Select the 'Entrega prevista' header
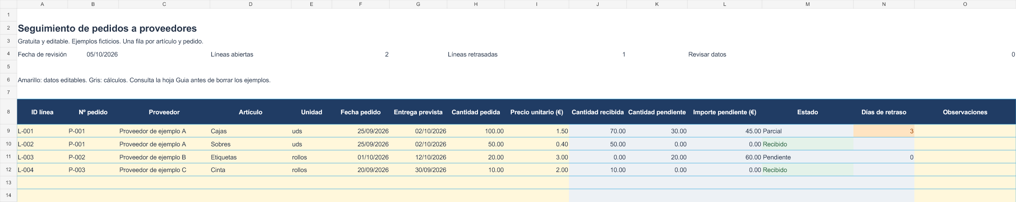The image size is (1016, 202). [x=418, y=112]
